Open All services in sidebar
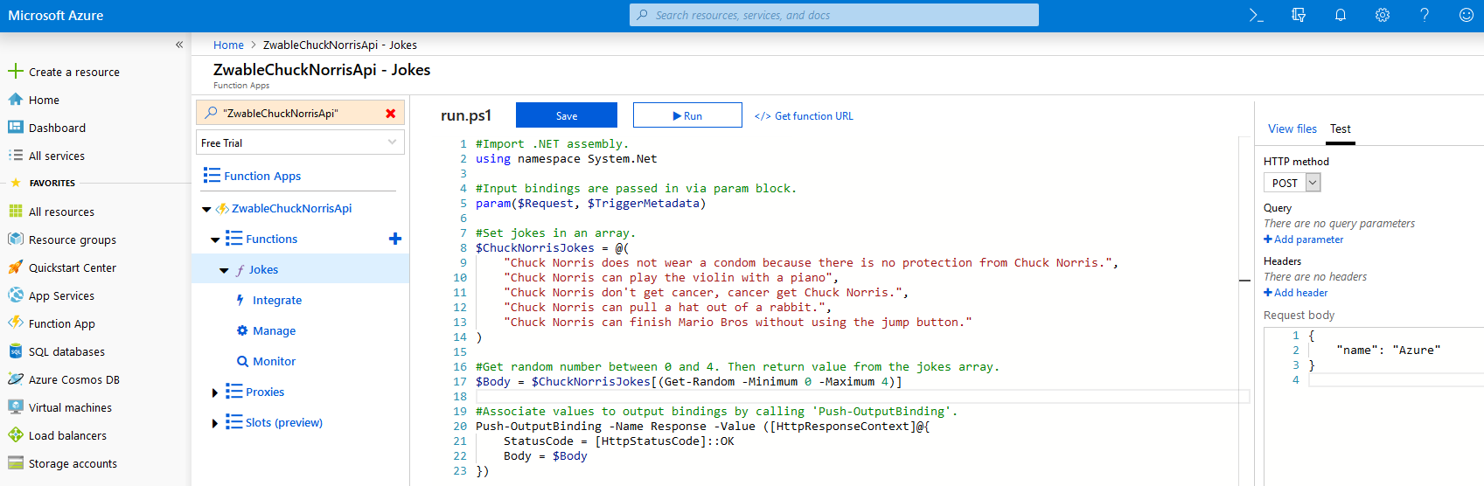 click(x=57, y=156)
